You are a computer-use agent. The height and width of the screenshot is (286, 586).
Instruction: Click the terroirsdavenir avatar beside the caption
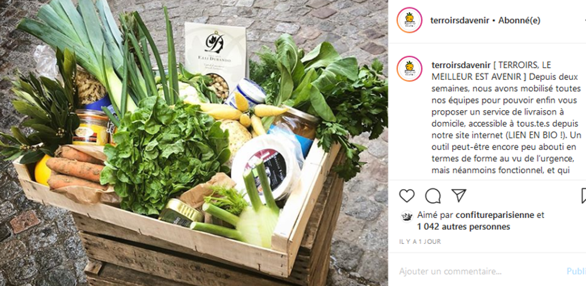coord(409,69)
